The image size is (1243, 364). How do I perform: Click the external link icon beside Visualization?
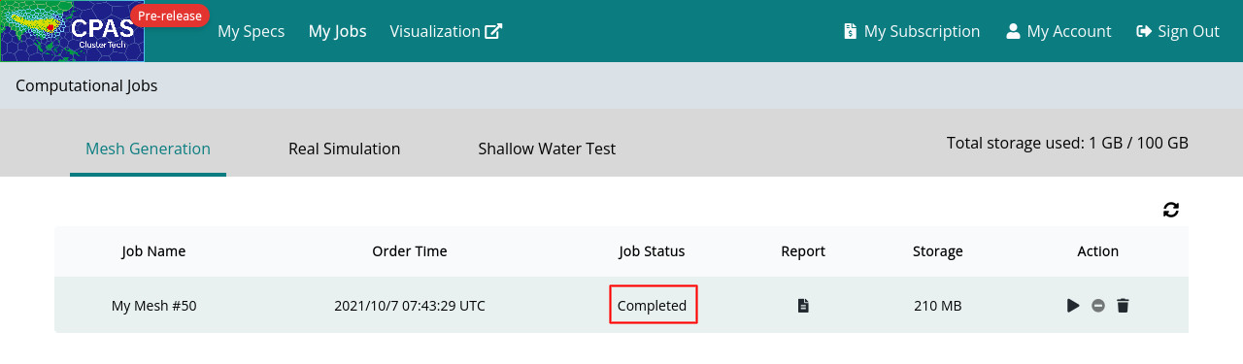coord(493,31)
